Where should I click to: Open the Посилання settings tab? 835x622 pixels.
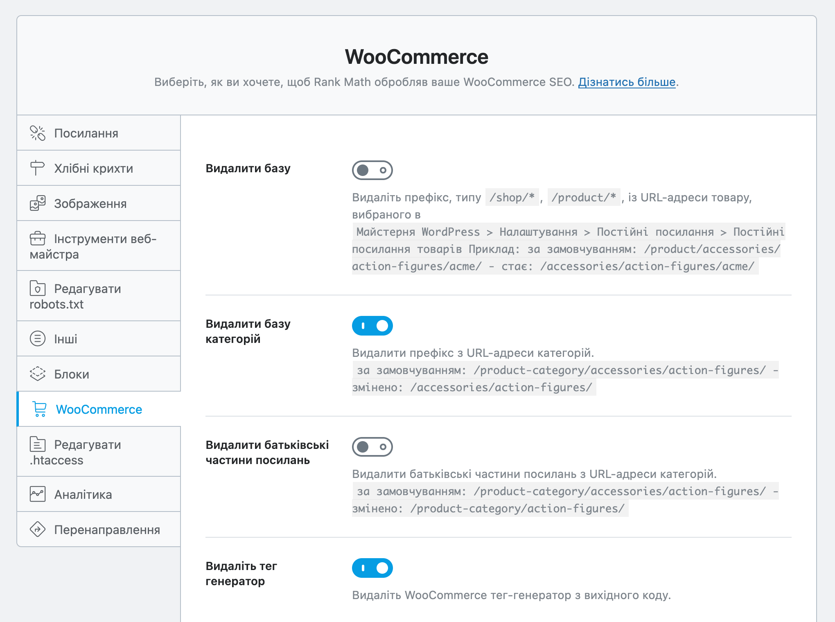point(99,133)
